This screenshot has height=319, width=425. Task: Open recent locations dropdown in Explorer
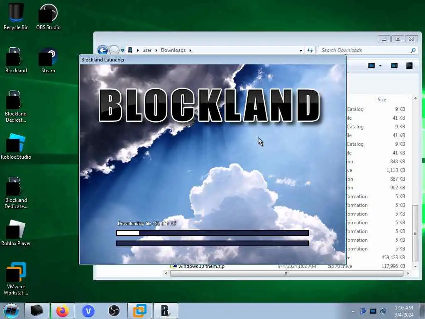pos(122,50)
